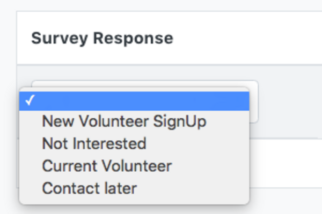Choose the second entry, New Volunteer SignUp
This screenshot has height=214, width=322.
point(124,121)
